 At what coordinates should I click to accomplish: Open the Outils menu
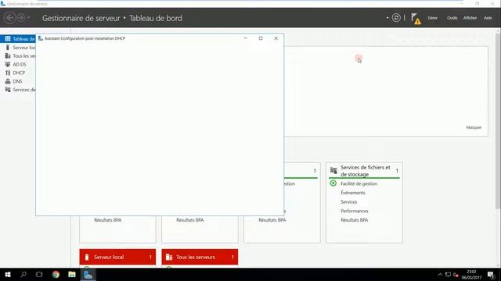pyautogui.click(x=452, y=18)
